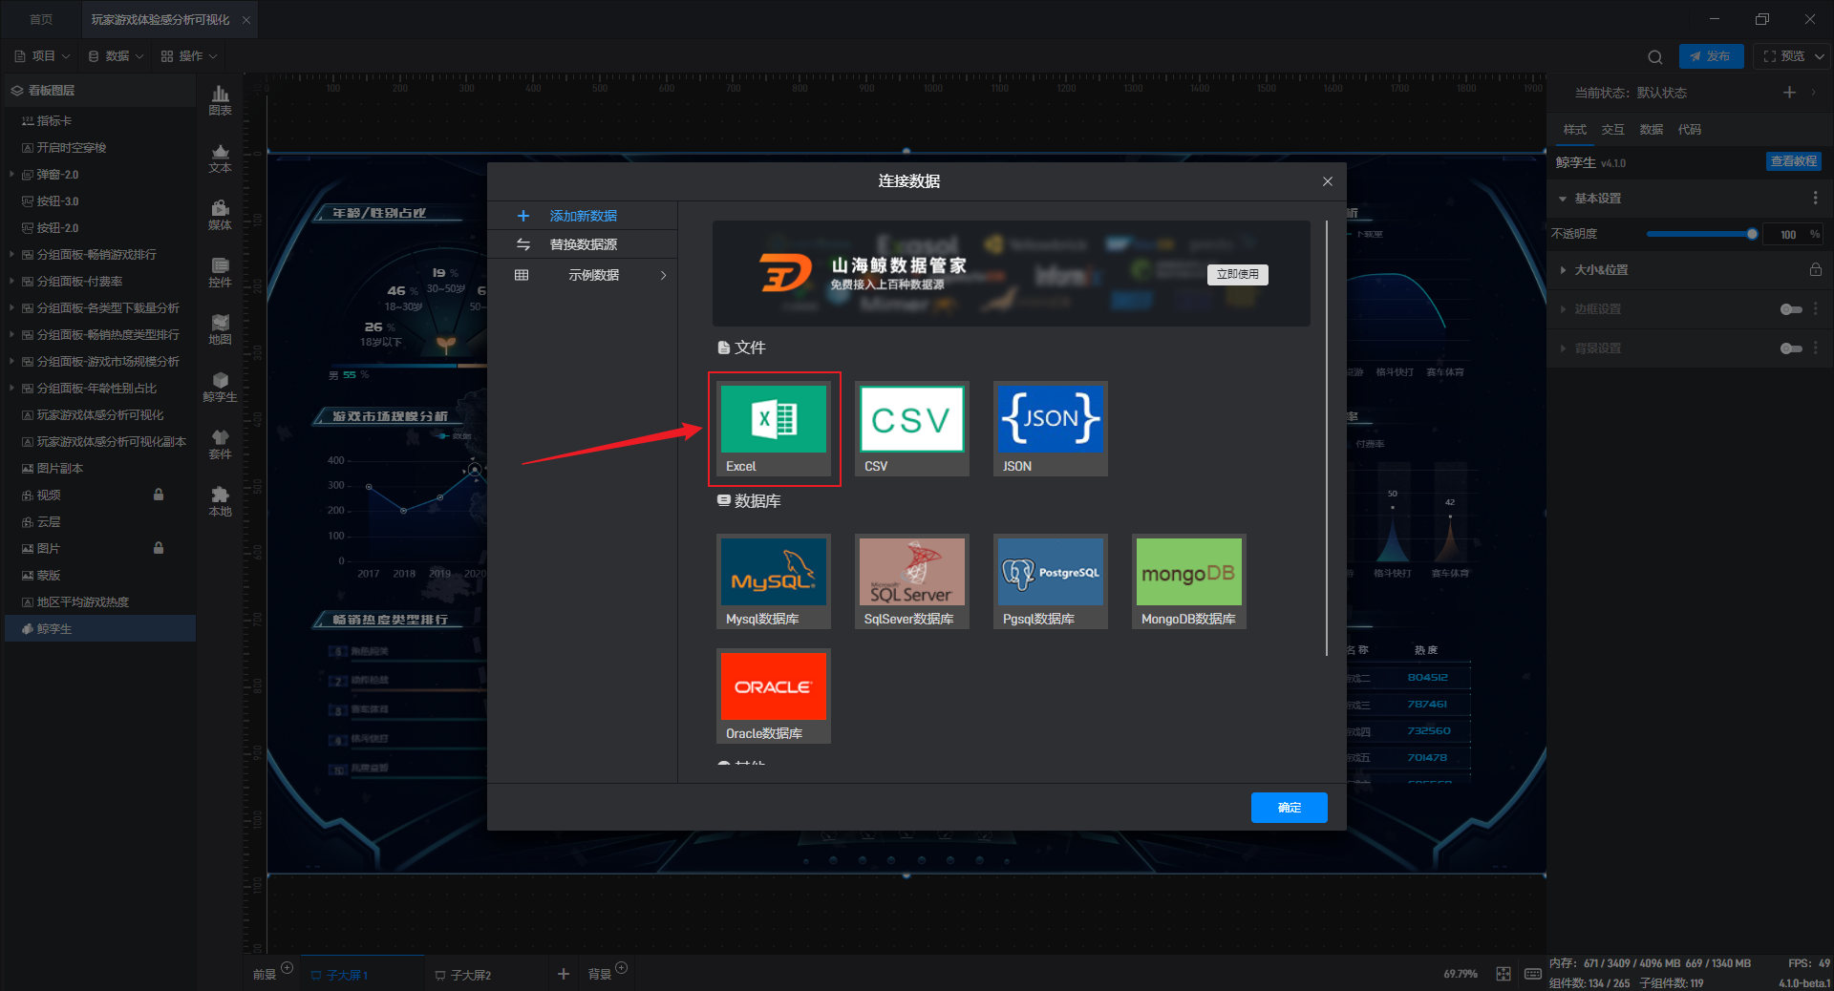Collapse the 基本设置 section
Screen dimensions: 1834x991
coord(1563,199)
